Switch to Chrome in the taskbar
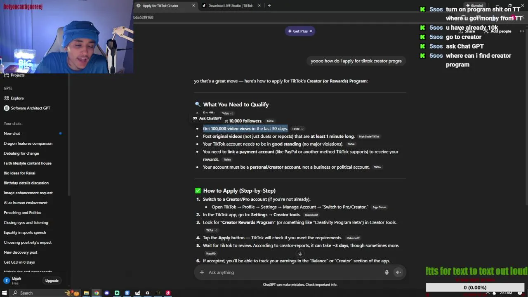 pyautogui.click(x=97, y=293)
